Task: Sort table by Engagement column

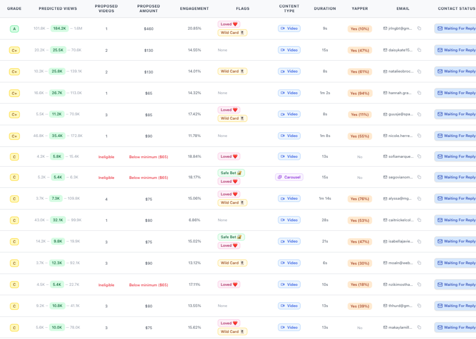Action: [194, 8]
